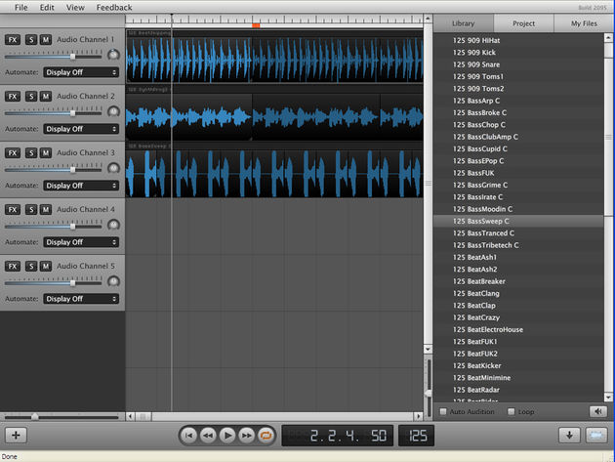615x462 pixels.
Task: Select '125 909 HiHat' in the library
Action: pyautogui.click(x=518, y=40)
